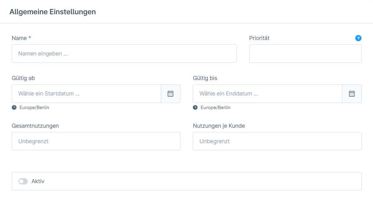This screenshot has width=373, height=208.
Task: Click the Gesamtnutzungen input box
Action: 96,141
